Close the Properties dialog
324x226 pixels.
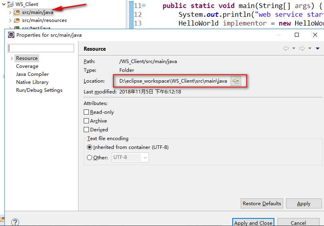[x=315, y=35]
